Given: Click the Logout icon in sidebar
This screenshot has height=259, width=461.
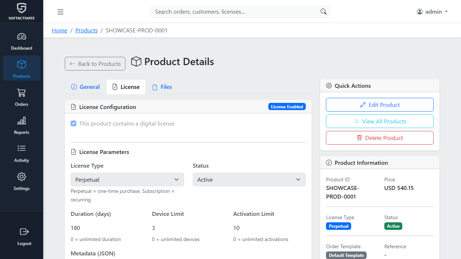Looking at the screenshot, I should [24, 232].
